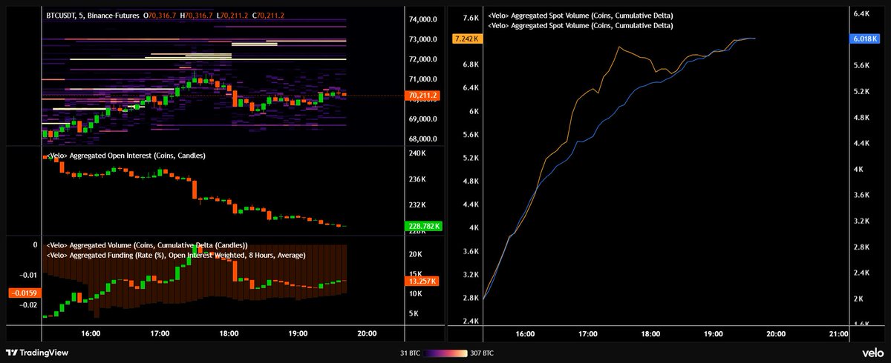Click the 15K volume delta axis label
Image resolution: width=891 pixels, height=363 pixels.
(416, 274)
